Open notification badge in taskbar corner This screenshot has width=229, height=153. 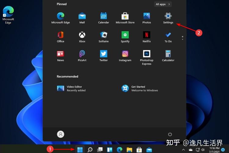click(223, 150)
